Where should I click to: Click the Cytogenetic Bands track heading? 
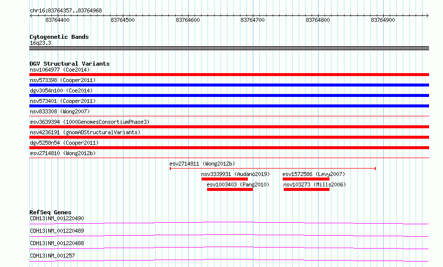tap(59, 37)
